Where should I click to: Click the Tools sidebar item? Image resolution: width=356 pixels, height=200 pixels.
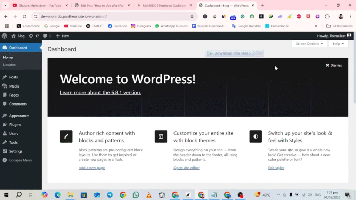point(14,142)
